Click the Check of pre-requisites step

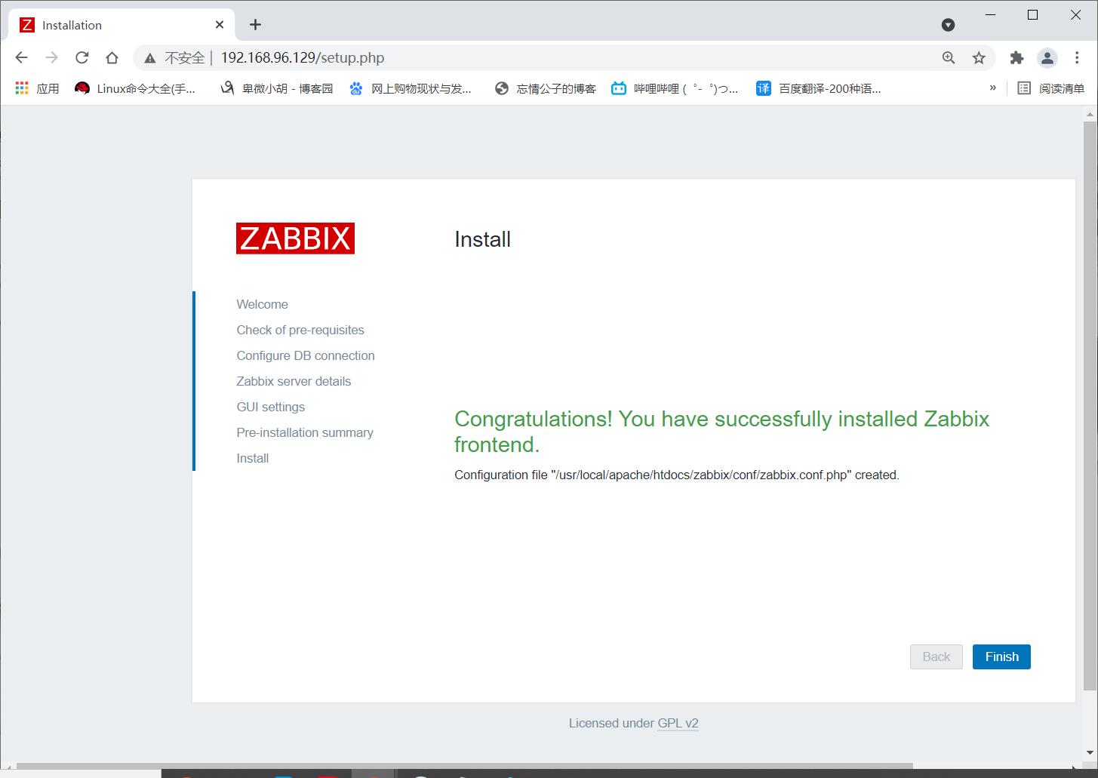[x=300, y=330]
